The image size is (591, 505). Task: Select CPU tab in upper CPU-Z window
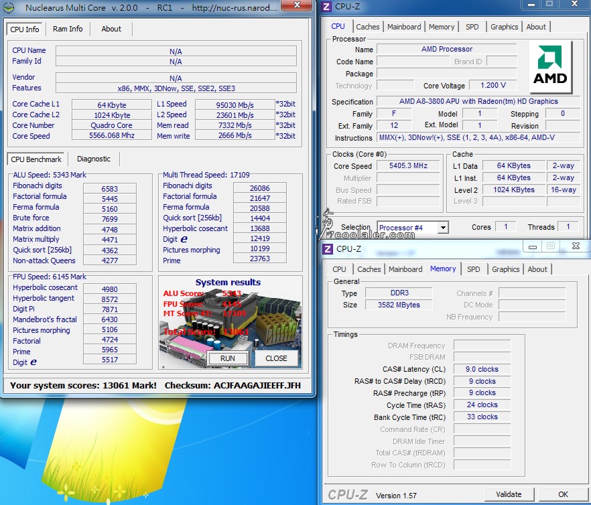pos(338,26)
